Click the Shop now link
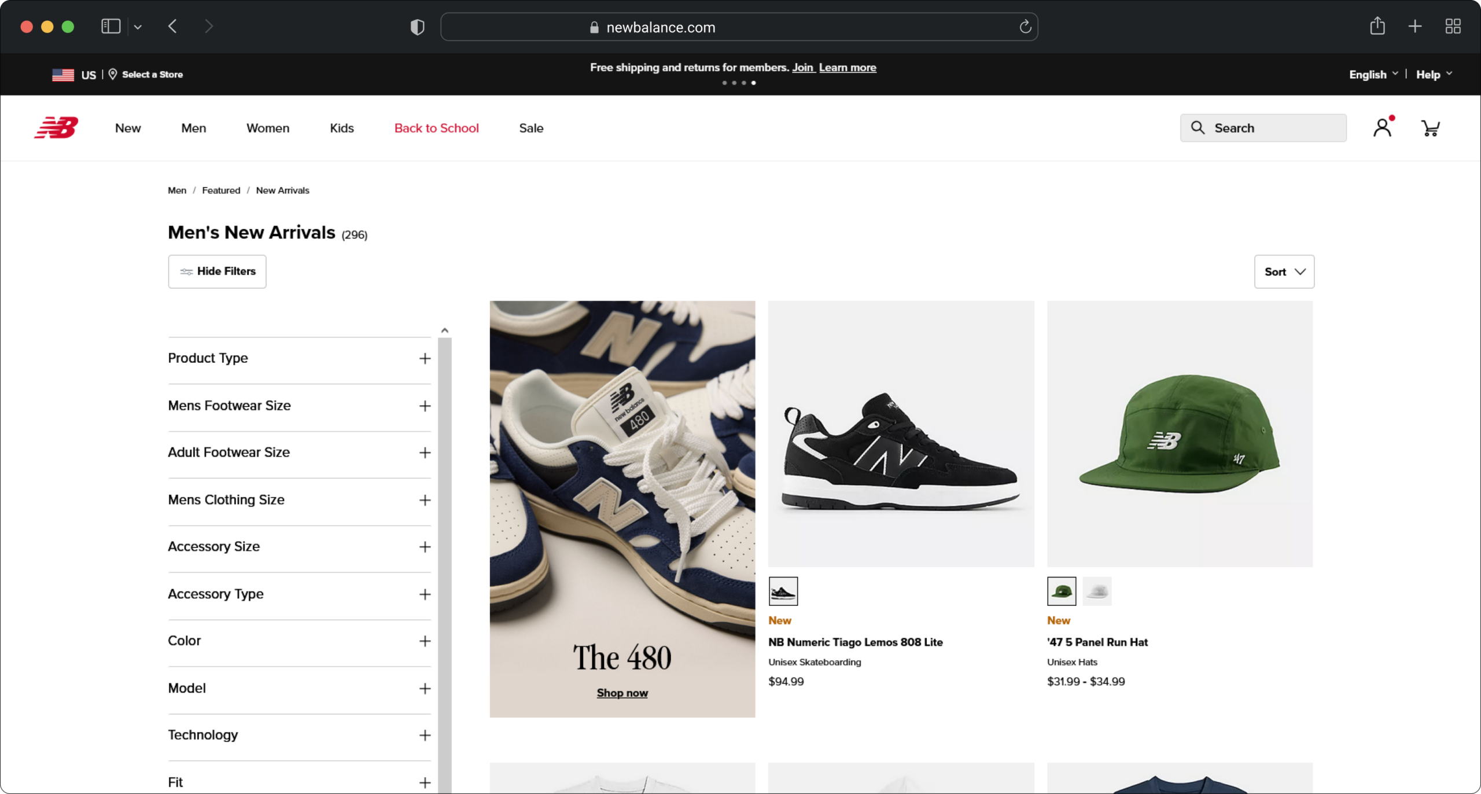Screen dimensions: 1481x794 (622, 693)
